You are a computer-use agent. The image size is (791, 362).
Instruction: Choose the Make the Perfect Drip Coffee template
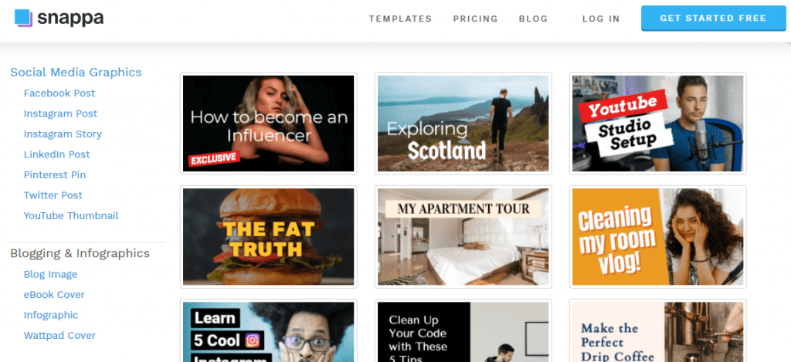click(x=658, y=331)
